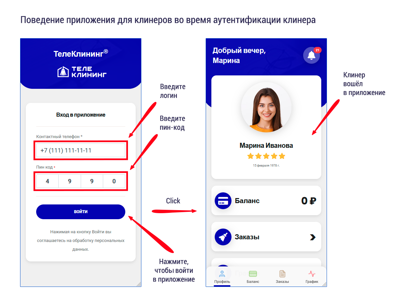Select the last pin code digit box
The width and height of the screenshot is (406, 307).
tap(114, 181)
